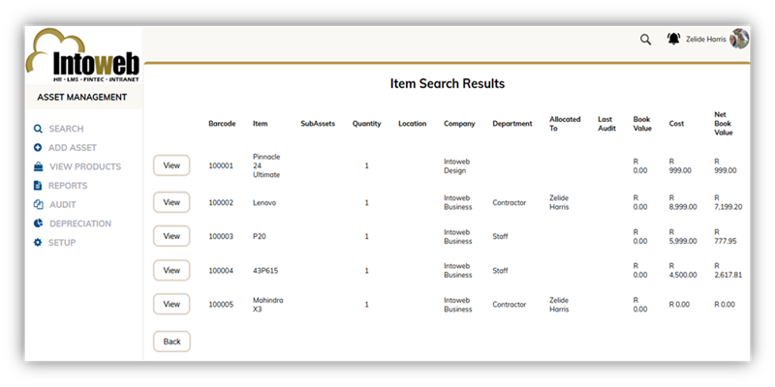Image resolution: width=775 pixels, height=387 pixels.
Task: View the 43P615 item 100004
Action: tap(171, 270)
